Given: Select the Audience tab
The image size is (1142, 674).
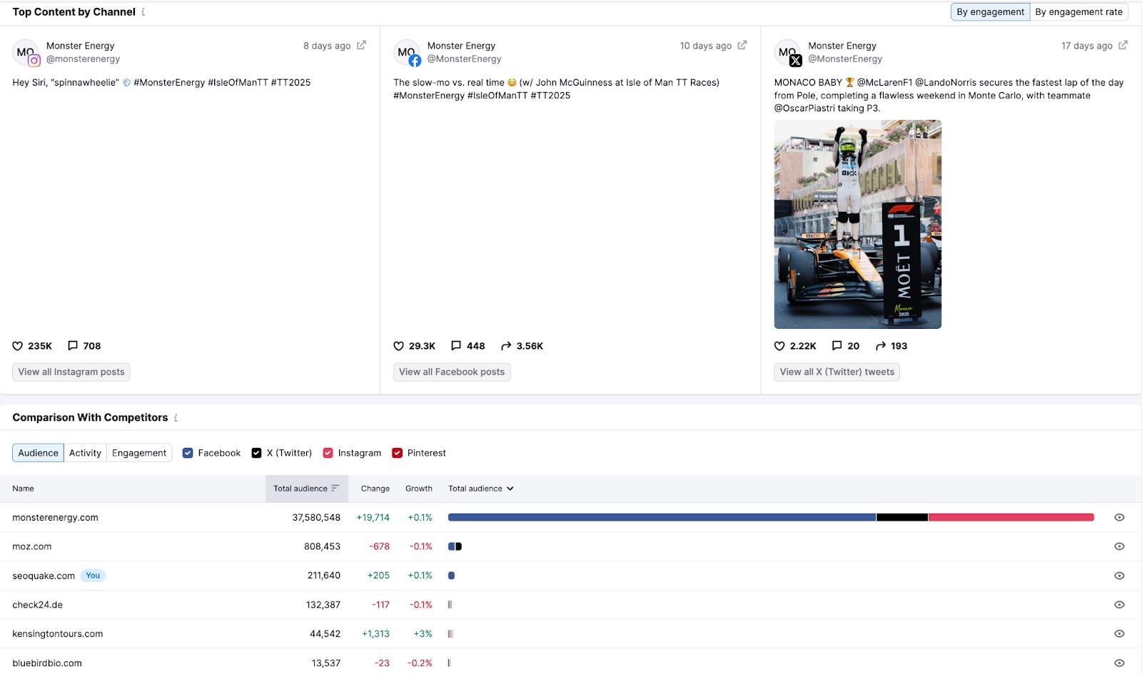Looking at the screenshot, I should tap(38, 453).
